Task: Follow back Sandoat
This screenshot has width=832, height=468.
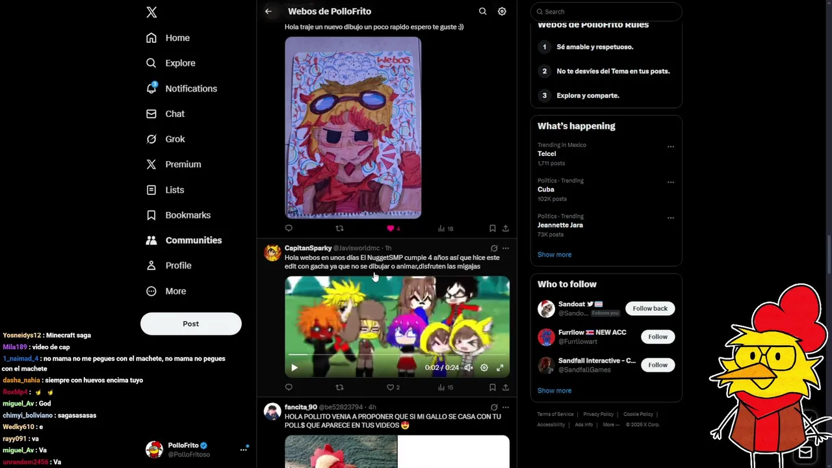Action: 650,308
